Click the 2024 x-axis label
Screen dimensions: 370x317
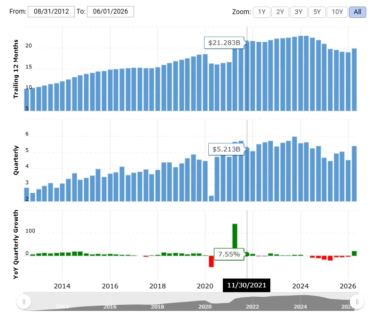[300, 286]
